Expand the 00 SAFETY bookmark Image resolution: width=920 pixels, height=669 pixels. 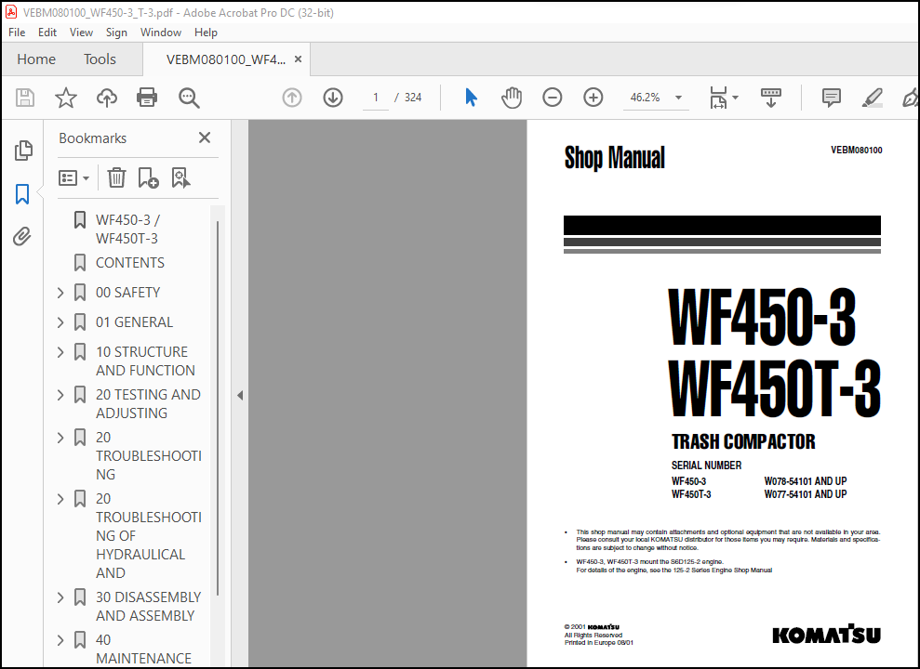pos(60,293)
